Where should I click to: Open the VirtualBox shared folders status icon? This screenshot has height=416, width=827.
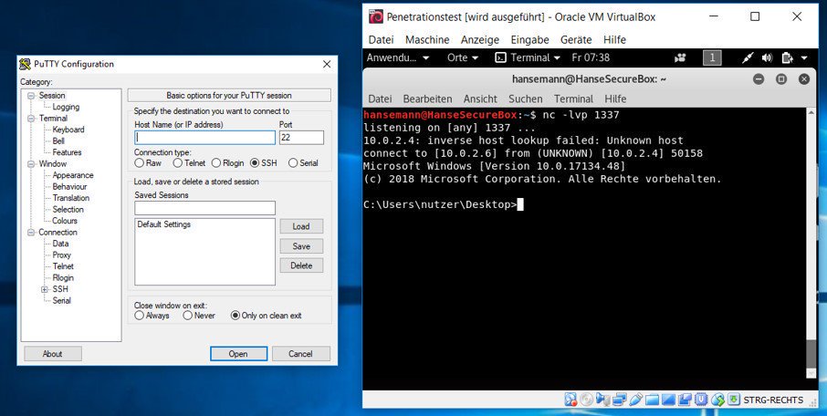(652, 400)
